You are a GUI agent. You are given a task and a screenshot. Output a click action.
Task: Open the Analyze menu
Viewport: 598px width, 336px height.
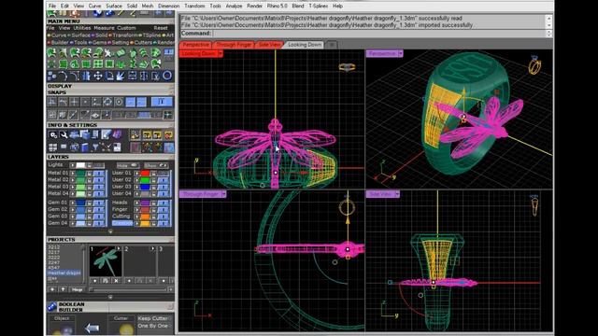[234, 7]
